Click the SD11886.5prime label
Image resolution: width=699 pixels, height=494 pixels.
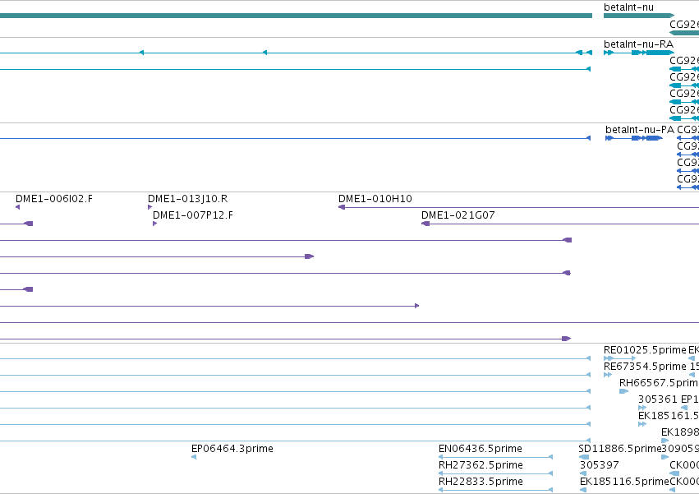pyautogui.click(x=619, y=449)
